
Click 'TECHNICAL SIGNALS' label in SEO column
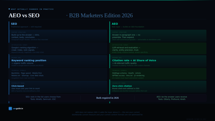point(18,71)
